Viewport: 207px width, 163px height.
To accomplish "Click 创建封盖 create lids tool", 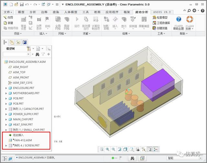I will (x=160, y=28).
